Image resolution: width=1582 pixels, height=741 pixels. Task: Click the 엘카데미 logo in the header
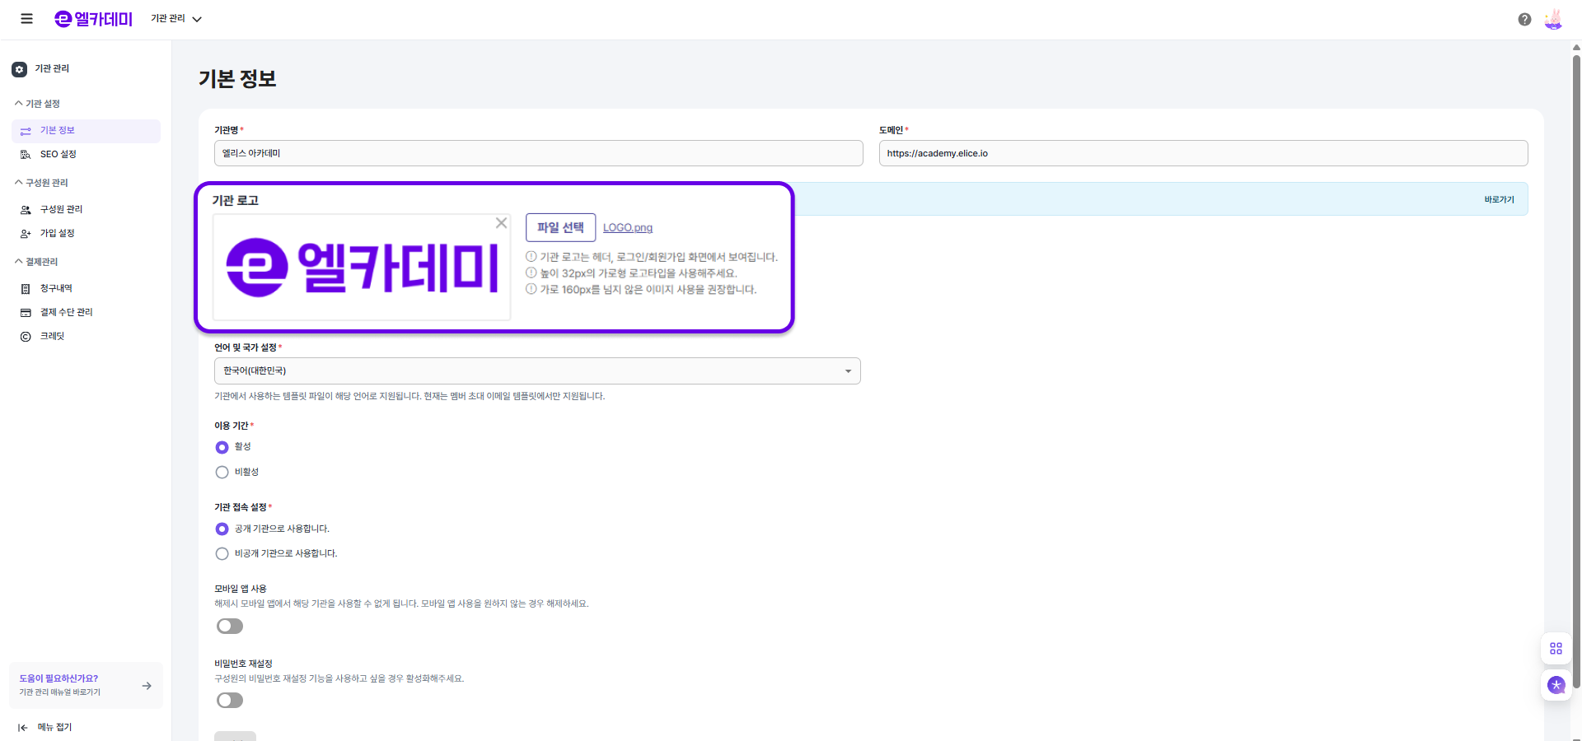tap(93, 19)
